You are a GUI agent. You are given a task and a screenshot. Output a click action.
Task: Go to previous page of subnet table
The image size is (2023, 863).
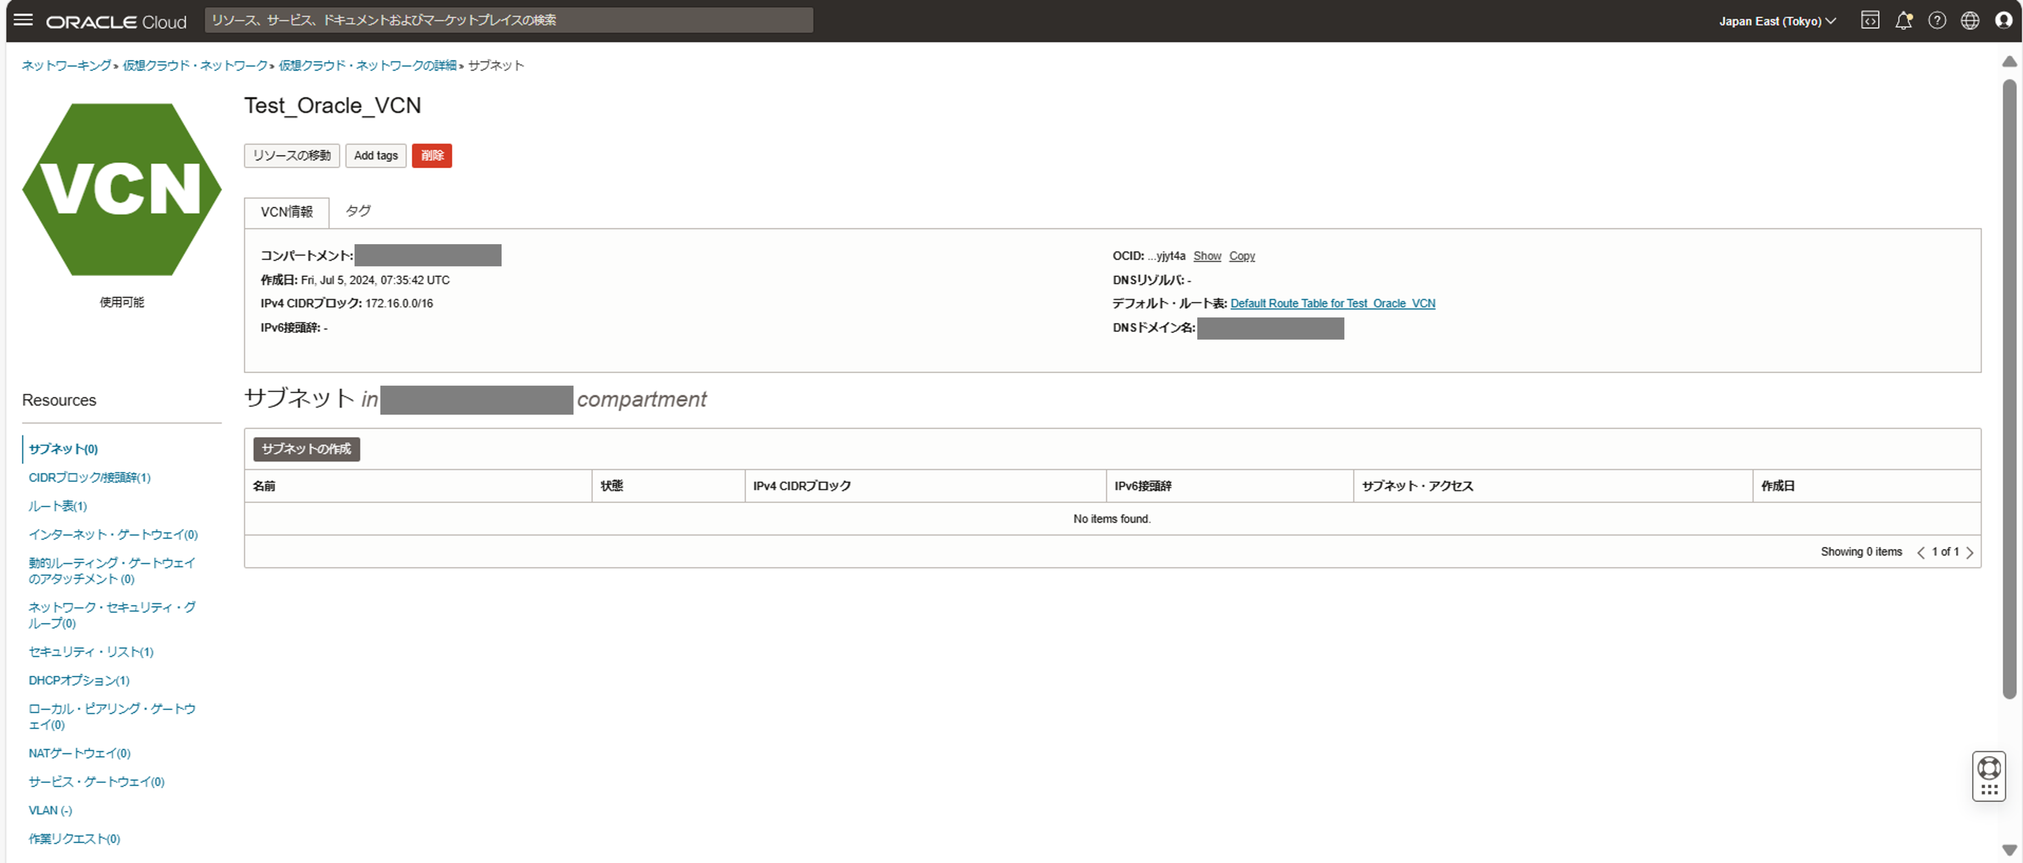tap(1921, 552)
